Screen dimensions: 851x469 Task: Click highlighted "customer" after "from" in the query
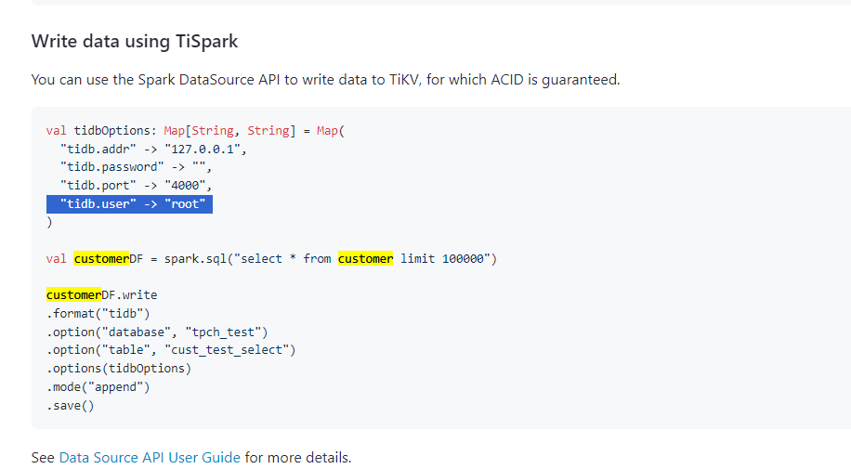coord(365,258)
